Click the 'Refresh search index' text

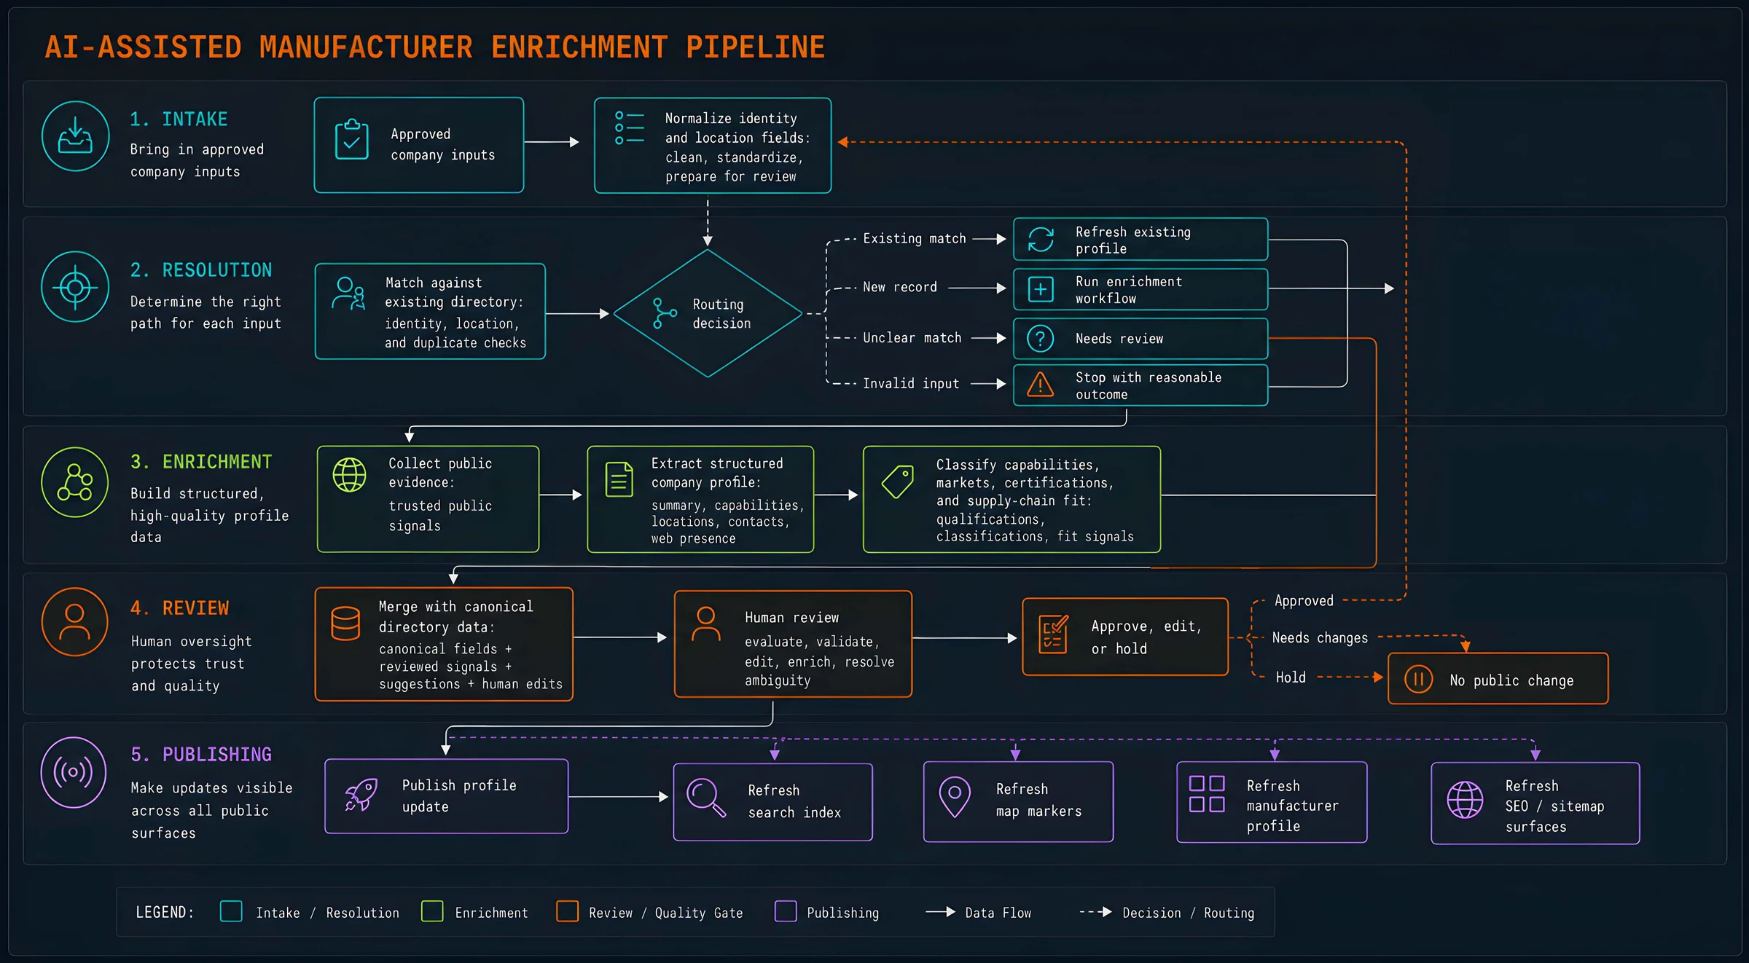pyautogui.click(x=794, y=801)
